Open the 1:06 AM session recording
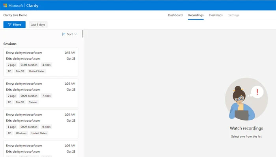This screenshot has height=157, width=276. click(41, 149)
